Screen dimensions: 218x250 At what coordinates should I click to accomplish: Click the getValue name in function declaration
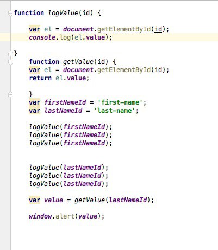pos(78,62)
